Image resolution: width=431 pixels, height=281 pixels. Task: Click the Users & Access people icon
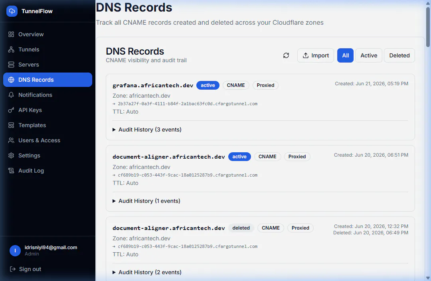11,140
